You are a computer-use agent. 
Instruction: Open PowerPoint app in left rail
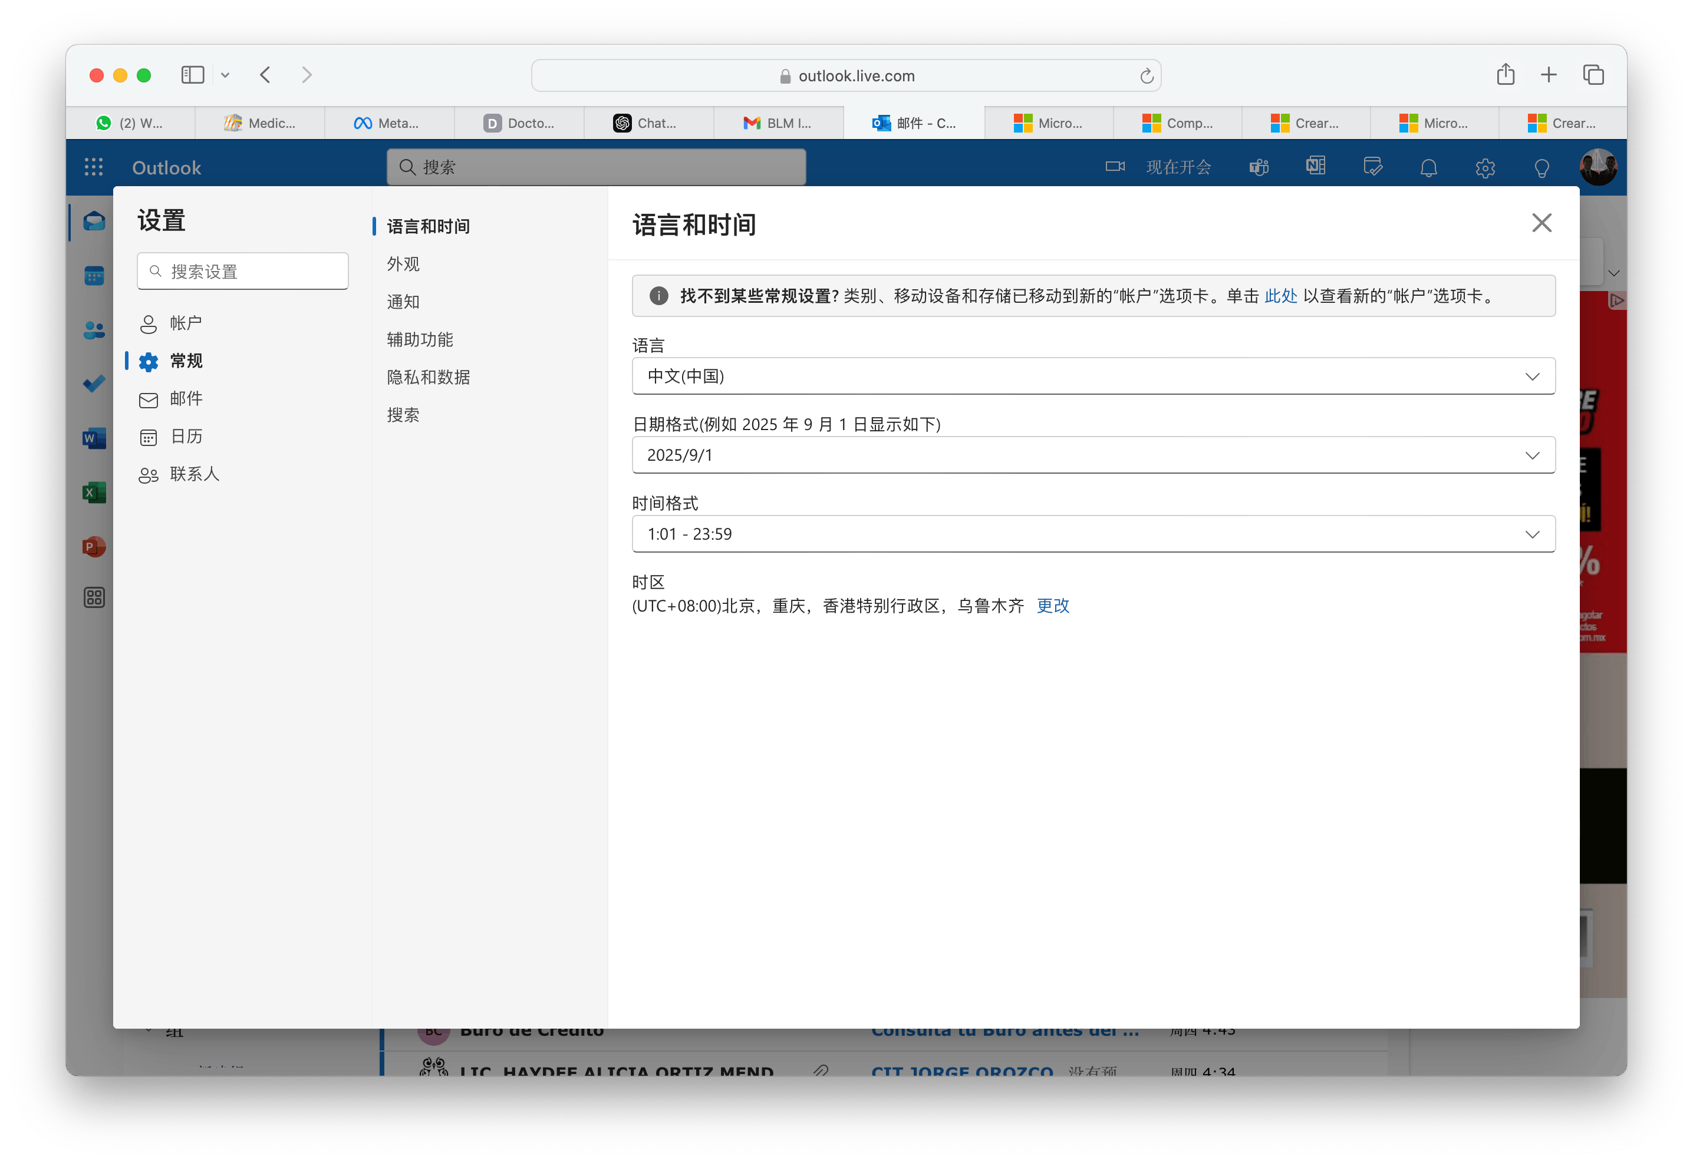coord(94,547)
